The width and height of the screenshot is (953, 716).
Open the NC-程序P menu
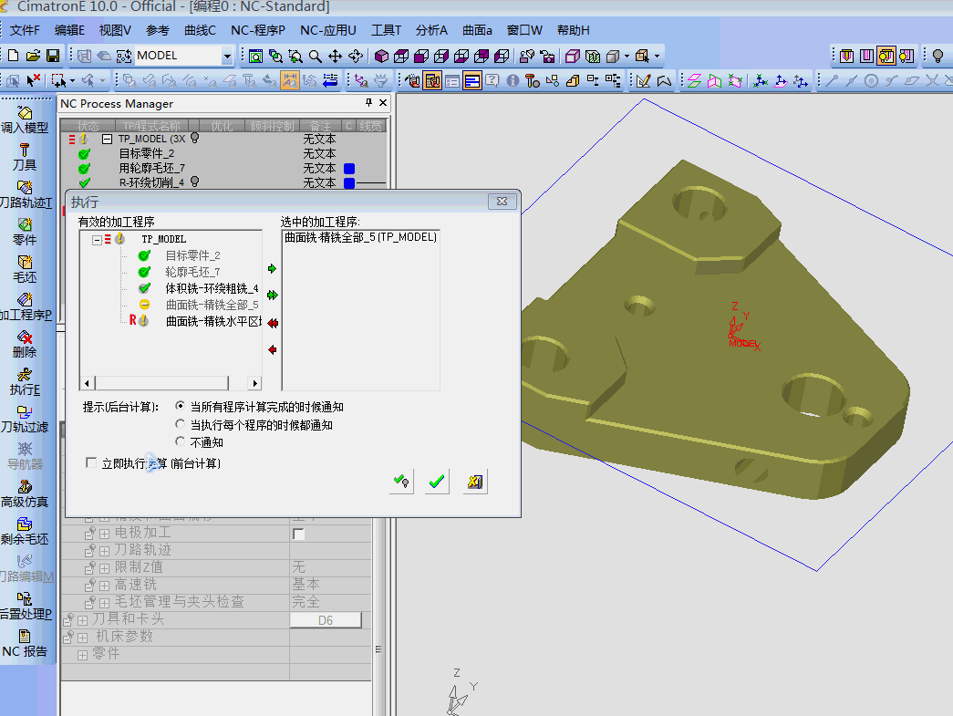(x=258, y=30)
